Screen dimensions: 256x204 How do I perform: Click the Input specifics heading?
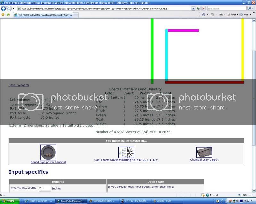click(x=28, y=172)
